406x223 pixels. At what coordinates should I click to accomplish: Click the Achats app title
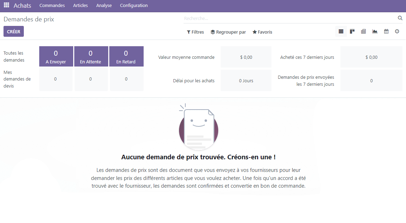(22, 6)
